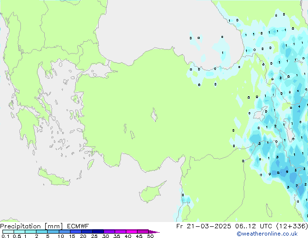Click the 20–25 mm legend color swatch
This screenshot has height=238, width=308.
[86, 232]
